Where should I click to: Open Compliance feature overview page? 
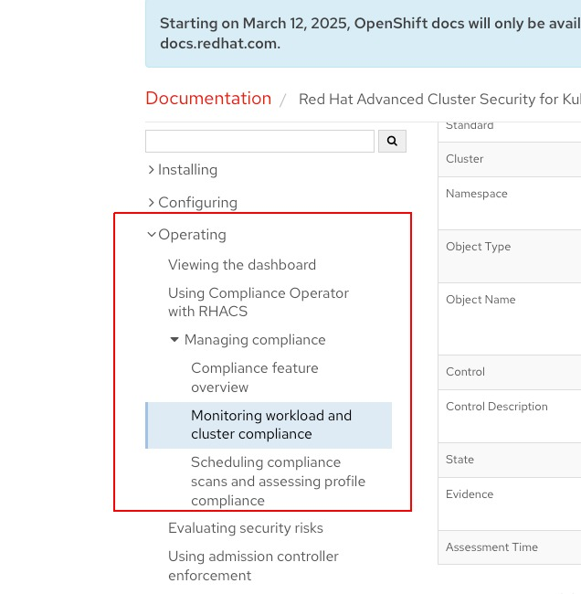coord(255,377)
